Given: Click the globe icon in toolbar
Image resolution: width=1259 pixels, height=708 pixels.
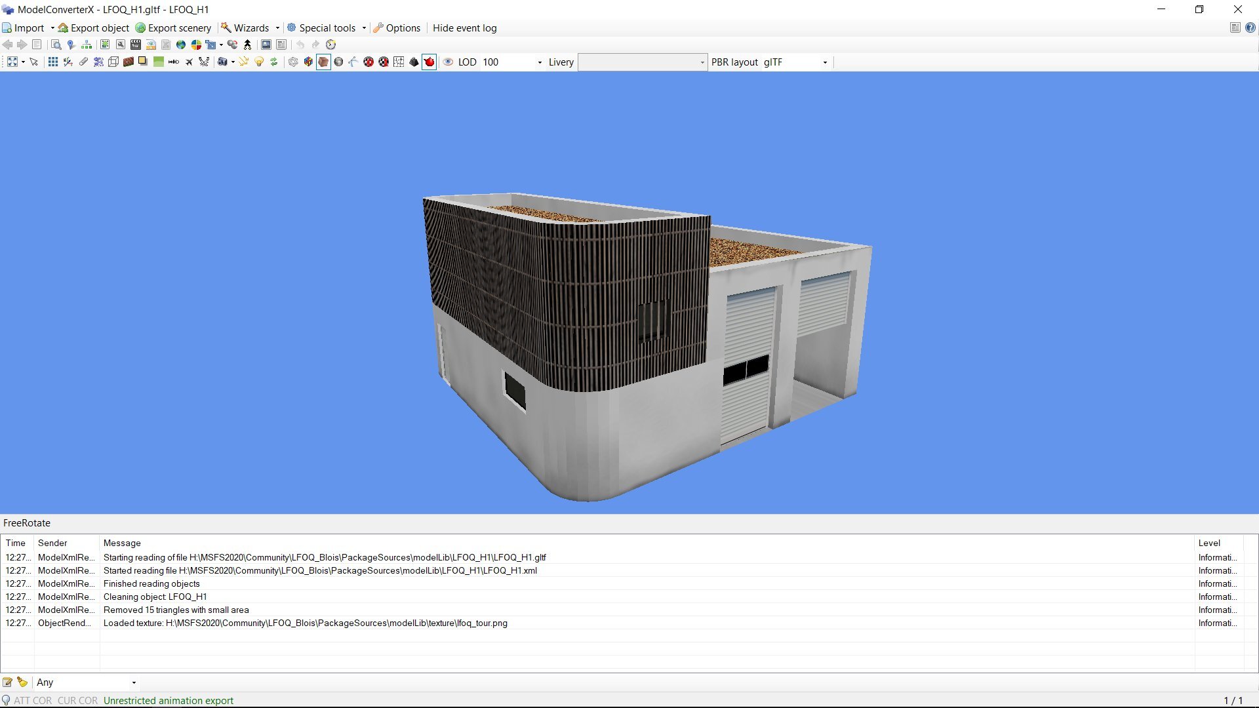Looking at the screenshot, I should coord(181,45).
